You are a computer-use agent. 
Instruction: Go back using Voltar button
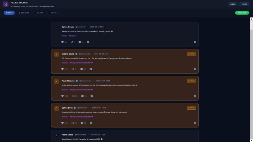[244, 4]
